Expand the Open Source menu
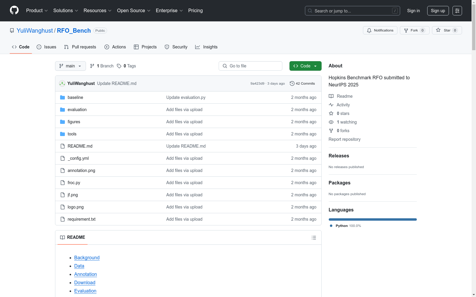476x297 pixels. pos(134,11)
